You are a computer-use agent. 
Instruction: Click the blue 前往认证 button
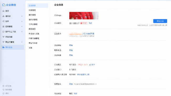pyautogui.click(x=160, y=21)
